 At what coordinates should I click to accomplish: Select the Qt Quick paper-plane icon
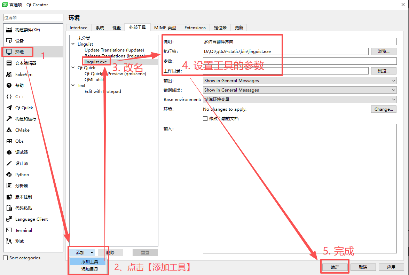(9, 108)
